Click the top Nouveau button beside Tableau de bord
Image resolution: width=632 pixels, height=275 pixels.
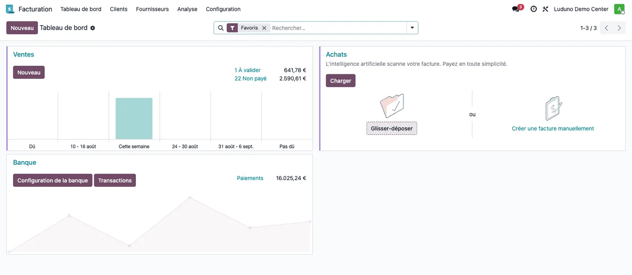click(x=22, y=28)
